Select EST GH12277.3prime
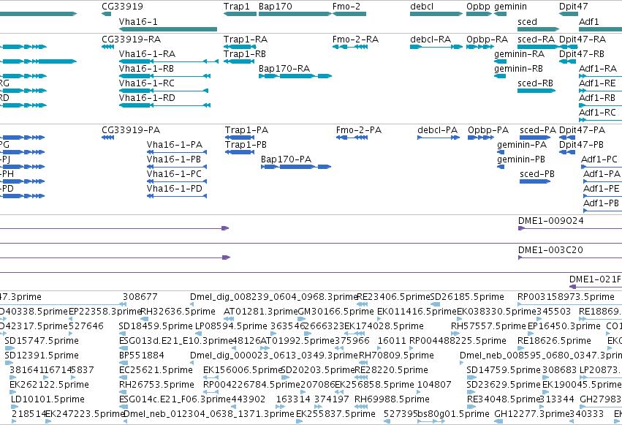Image resolution: width=622 pixels, height=425 pixels. (499, 421)
